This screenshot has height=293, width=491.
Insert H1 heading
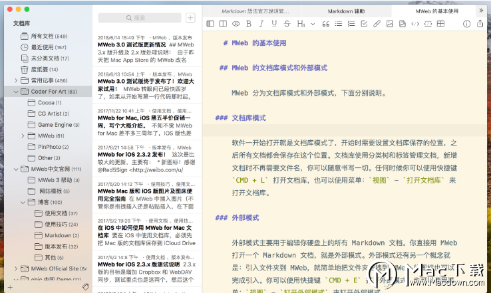click(301, 24)
